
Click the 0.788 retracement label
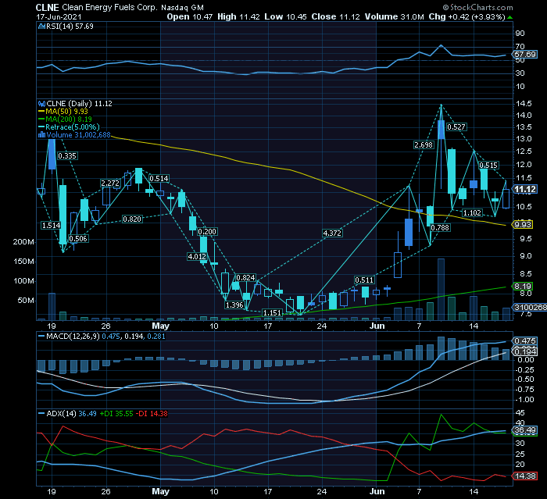tap(440, 228)
